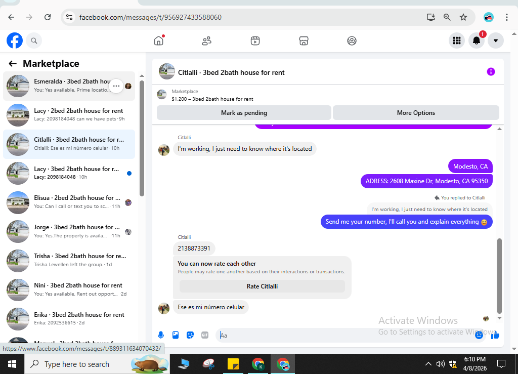Open the Chrome profile avatar
518x374 pixels.
pyautogui.click(x=489, y=17)
